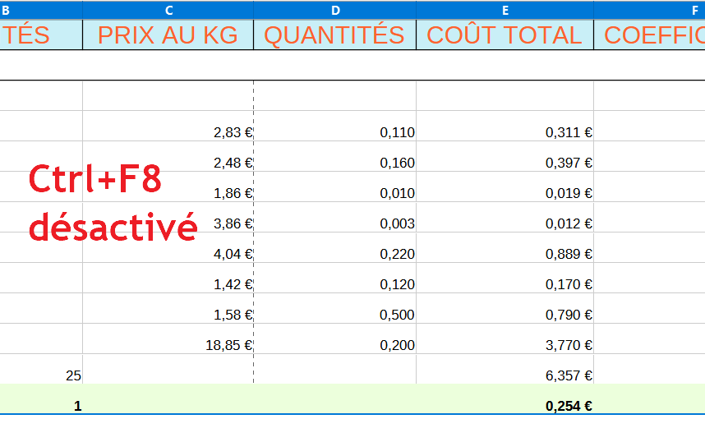The width and height of the screenshot is (705, 442).
Task: Click the bold 1 in green row
Action: point(41,405)
